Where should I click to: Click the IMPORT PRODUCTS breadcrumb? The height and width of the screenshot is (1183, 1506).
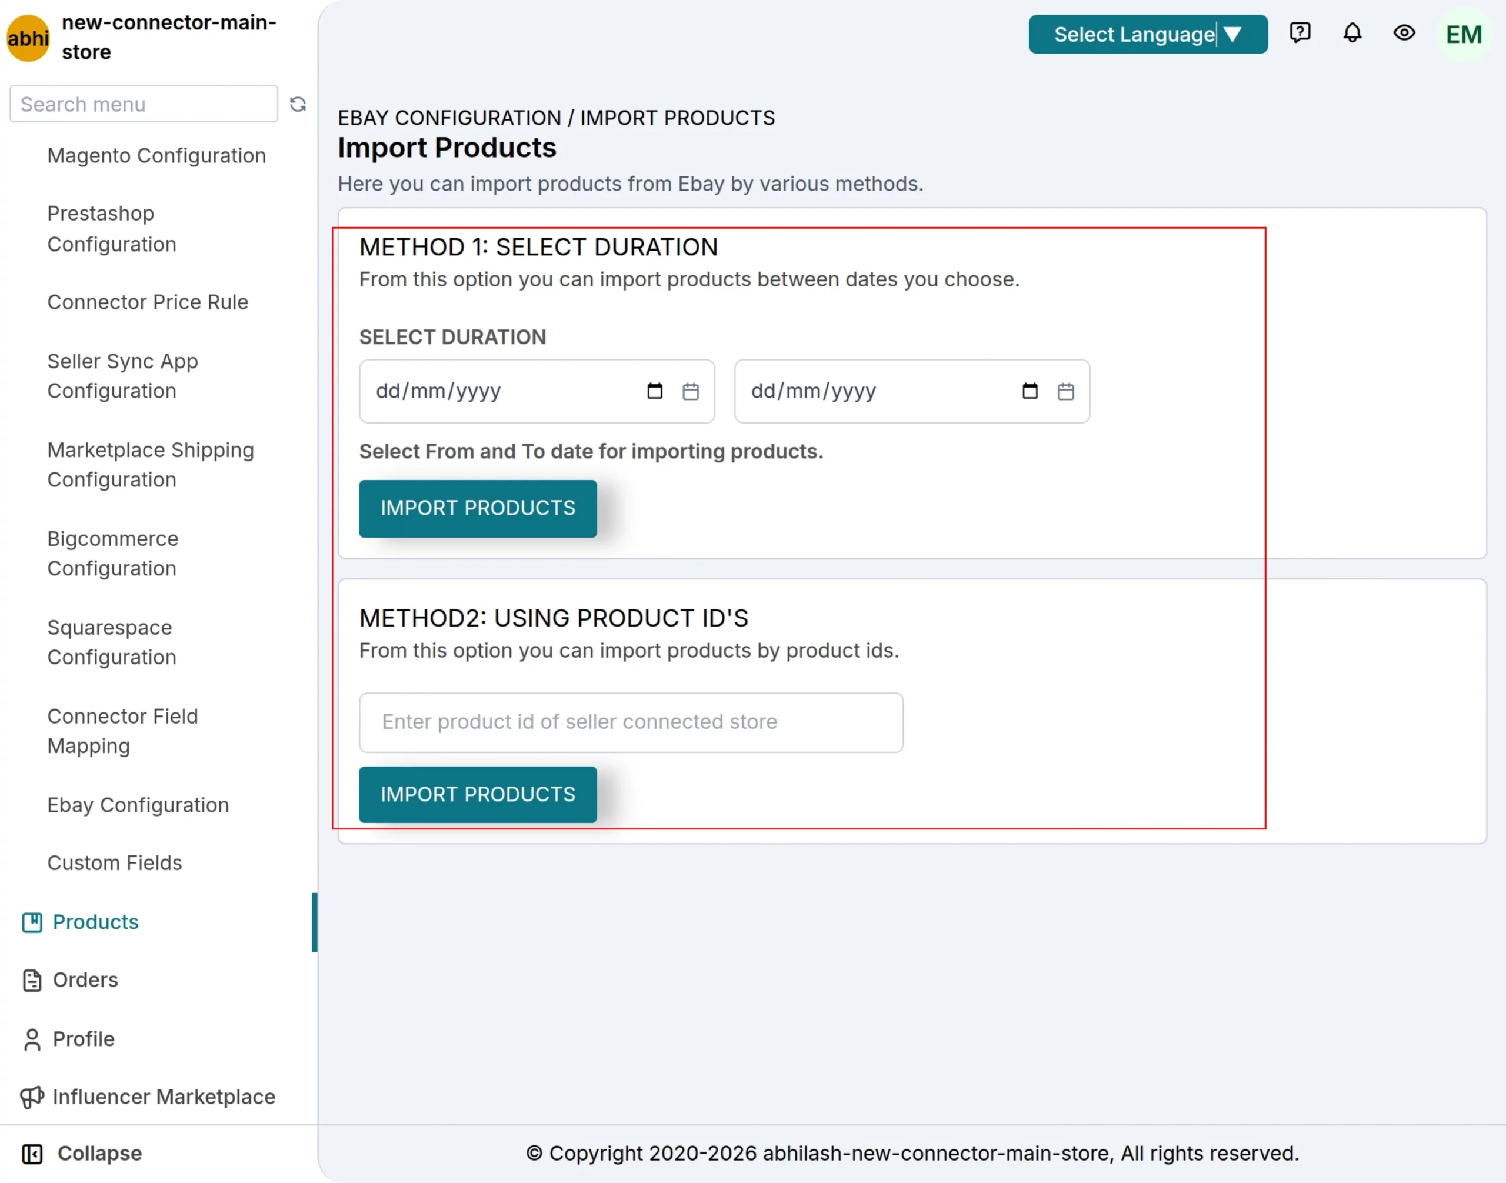678,118
